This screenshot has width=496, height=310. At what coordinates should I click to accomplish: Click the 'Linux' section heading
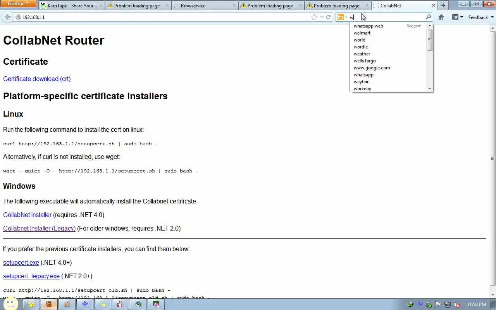(x=13, y=114)
